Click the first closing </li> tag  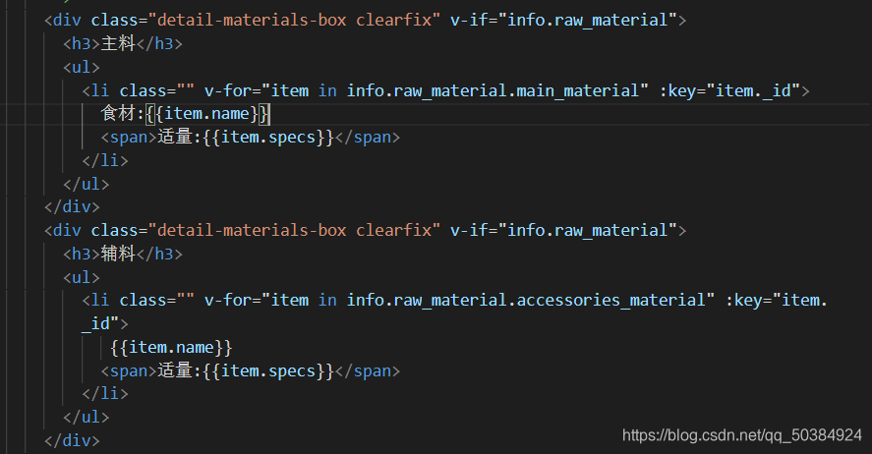pos(105,160)
